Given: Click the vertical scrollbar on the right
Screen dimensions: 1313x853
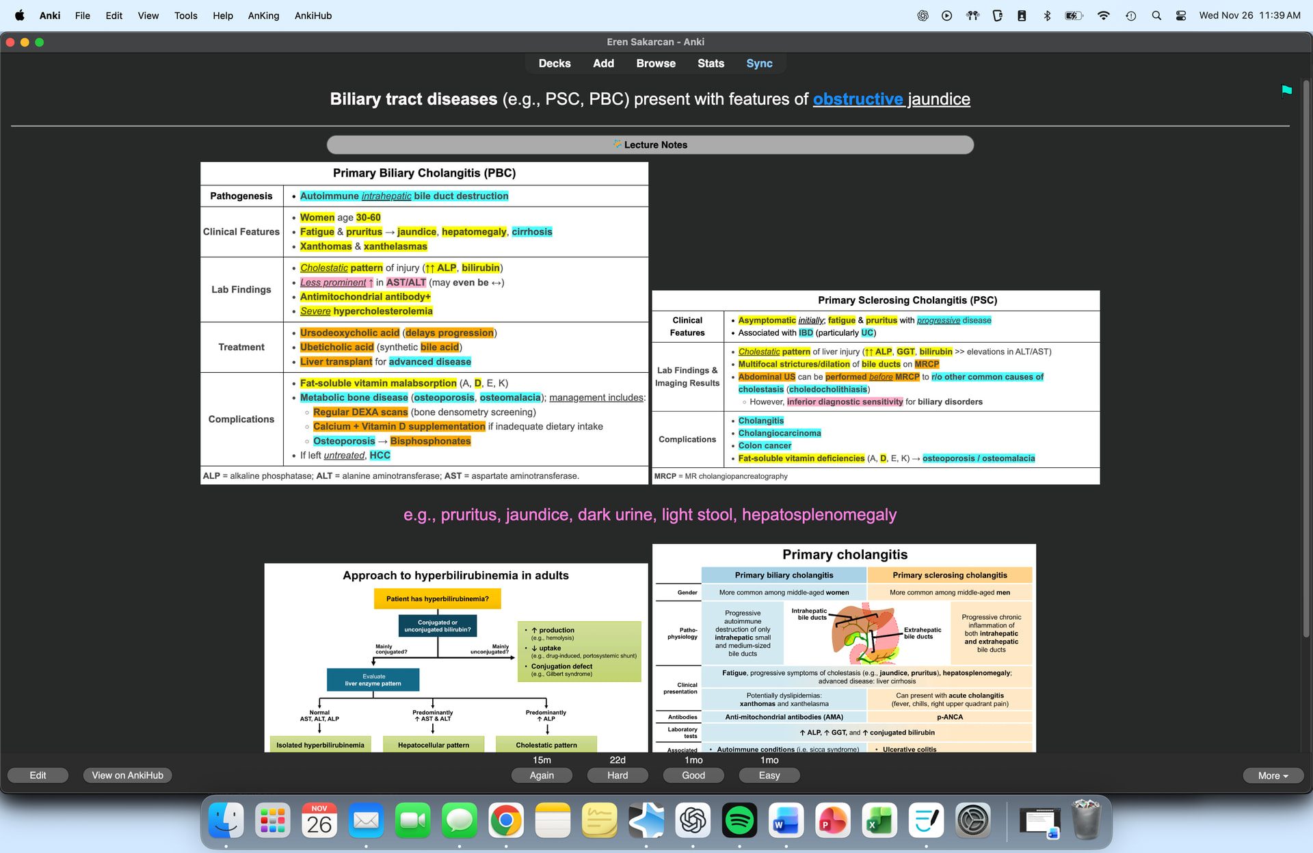Looking at the screenshot, I should 1306,356.
